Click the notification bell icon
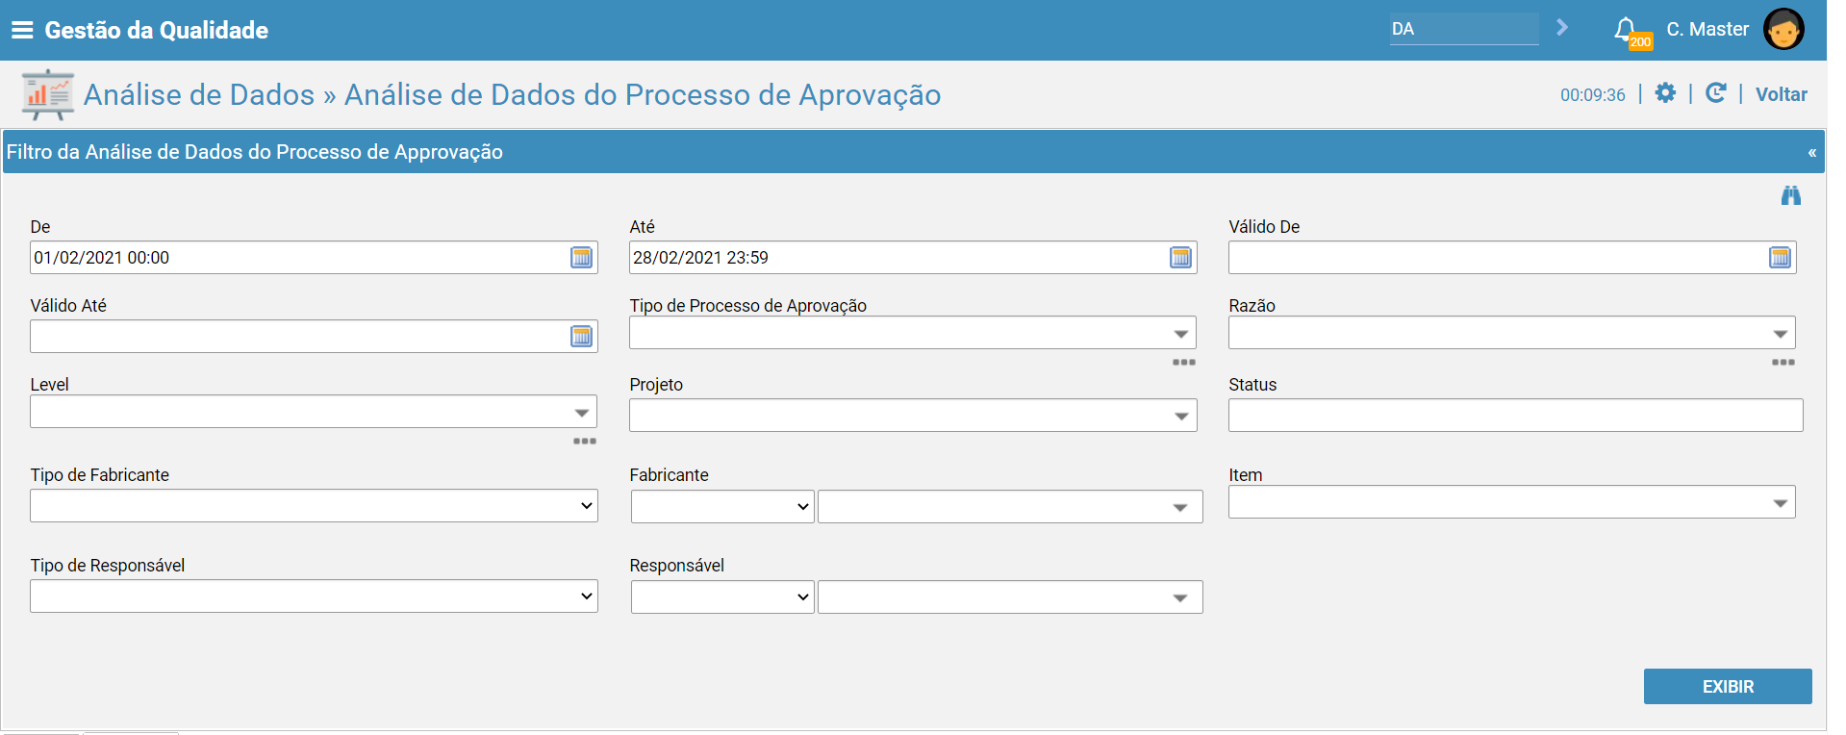 tap(1625, 29)
